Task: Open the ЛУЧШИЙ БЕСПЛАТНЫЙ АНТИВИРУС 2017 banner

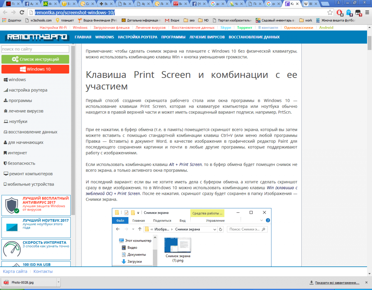Action: 36,205
